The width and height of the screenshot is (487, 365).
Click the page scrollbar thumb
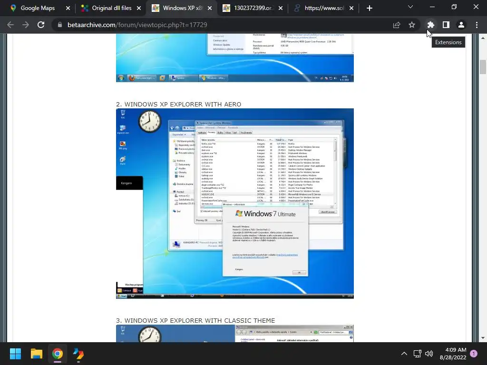[483, 67]
